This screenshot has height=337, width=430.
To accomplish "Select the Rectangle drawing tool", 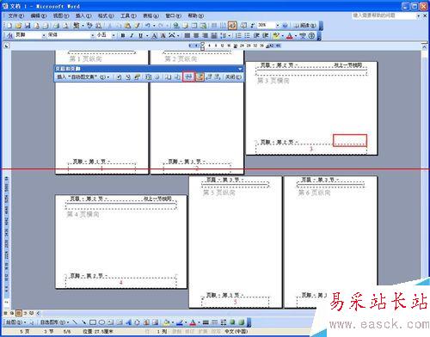I will pyautogui.click(x=93, y=322).
